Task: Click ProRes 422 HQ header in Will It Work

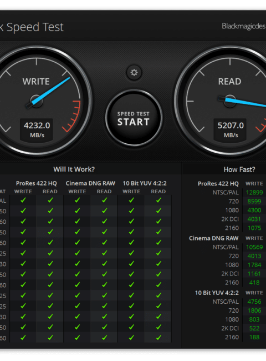Action: pos(36,183)
